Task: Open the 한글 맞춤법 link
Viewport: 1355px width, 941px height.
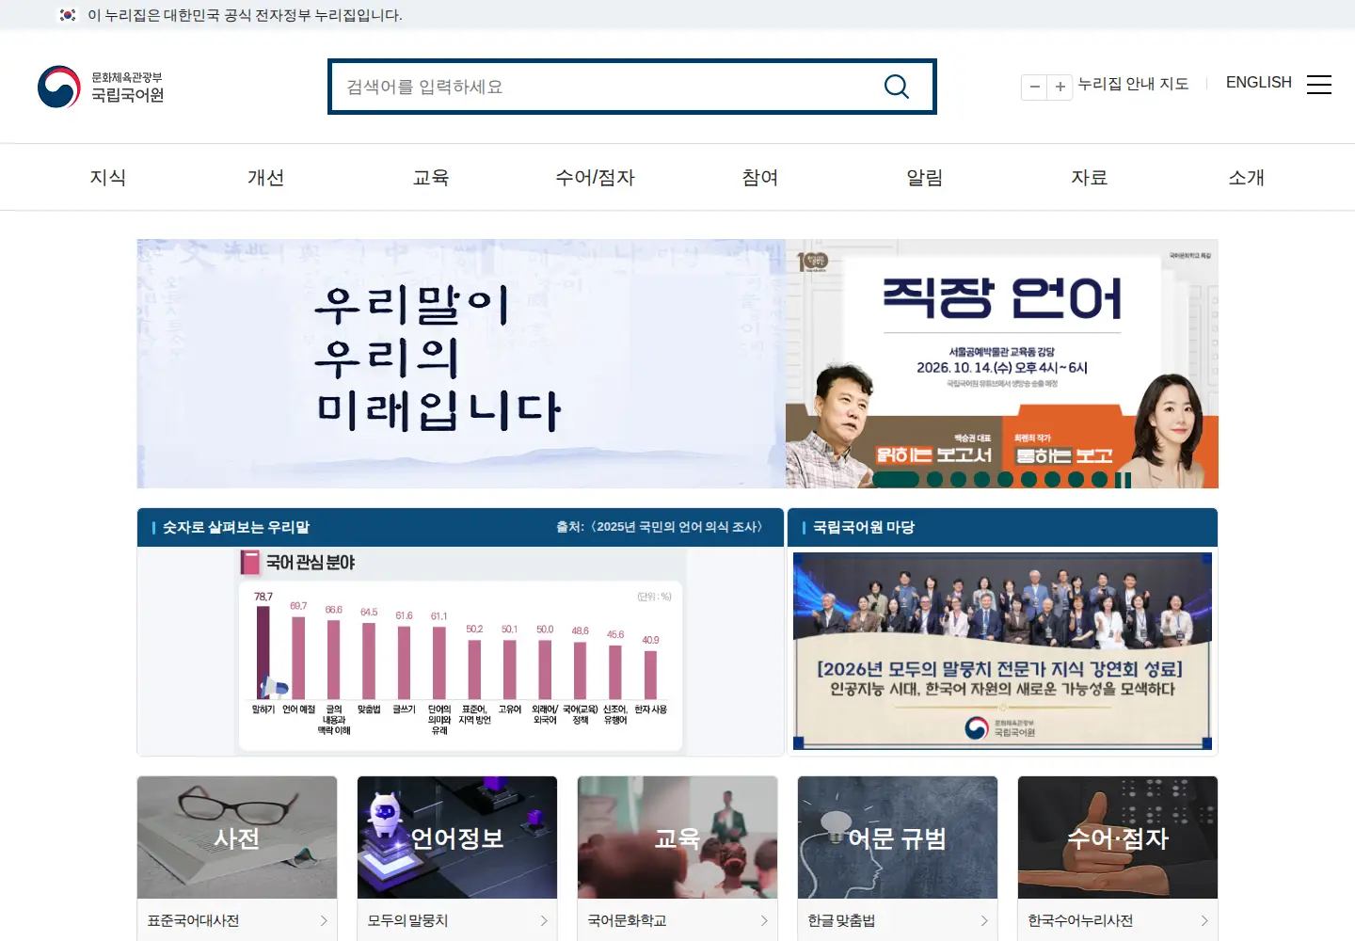Action: tap(841, 920)
